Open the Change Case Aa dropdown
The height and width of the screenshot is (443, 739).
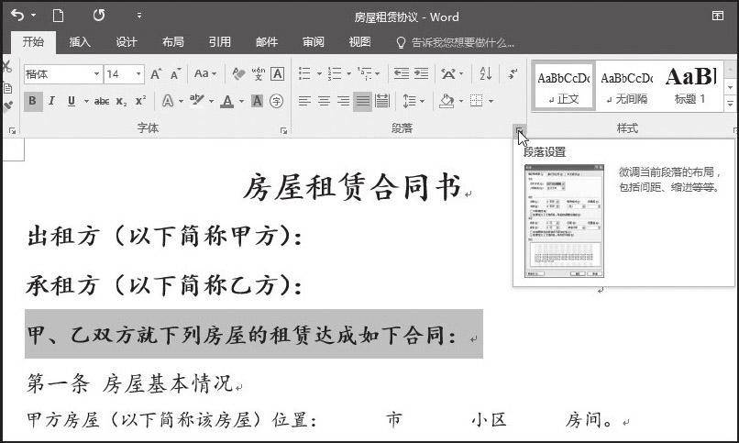pos(205,73)
